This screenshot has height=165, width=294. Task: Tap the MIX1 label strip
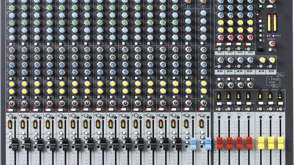220,53
